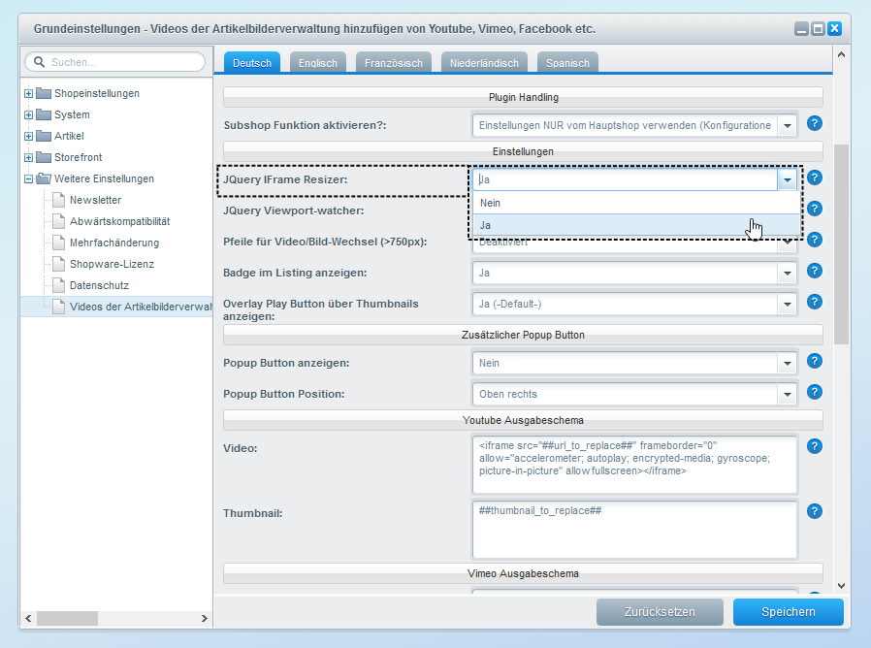Switch to the Englisch tab
Image resolution: width=871 pixels, height=648 pixels.
(318, 63)
